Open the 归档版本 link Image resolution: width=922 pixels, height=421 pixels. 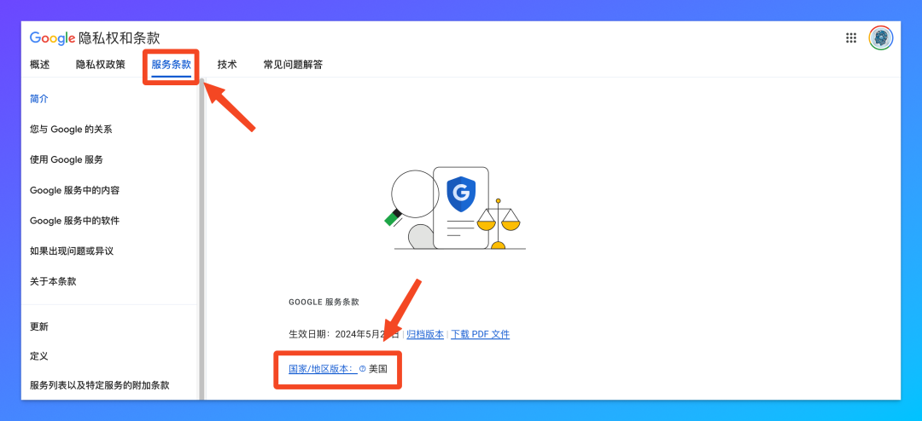click(425, 335)
